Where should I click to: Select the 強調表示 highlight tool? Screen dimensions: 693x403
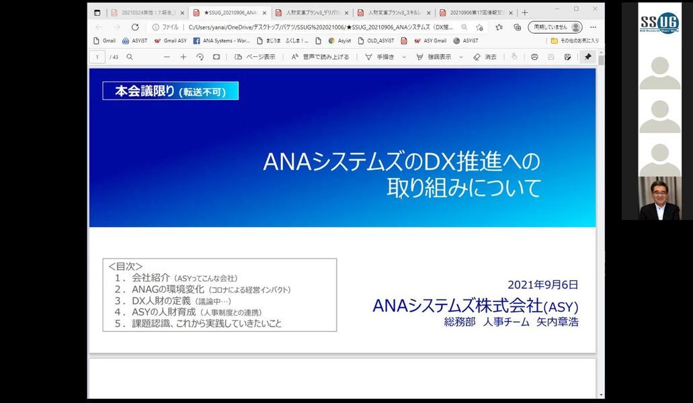point(434,57)
